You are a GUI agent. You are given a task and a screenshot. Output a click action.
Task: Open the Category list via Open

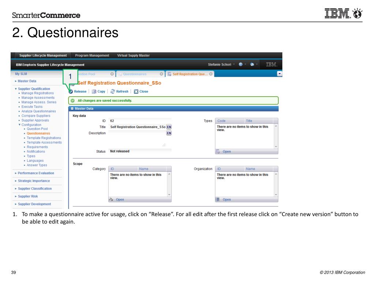[x=120, y=199]
